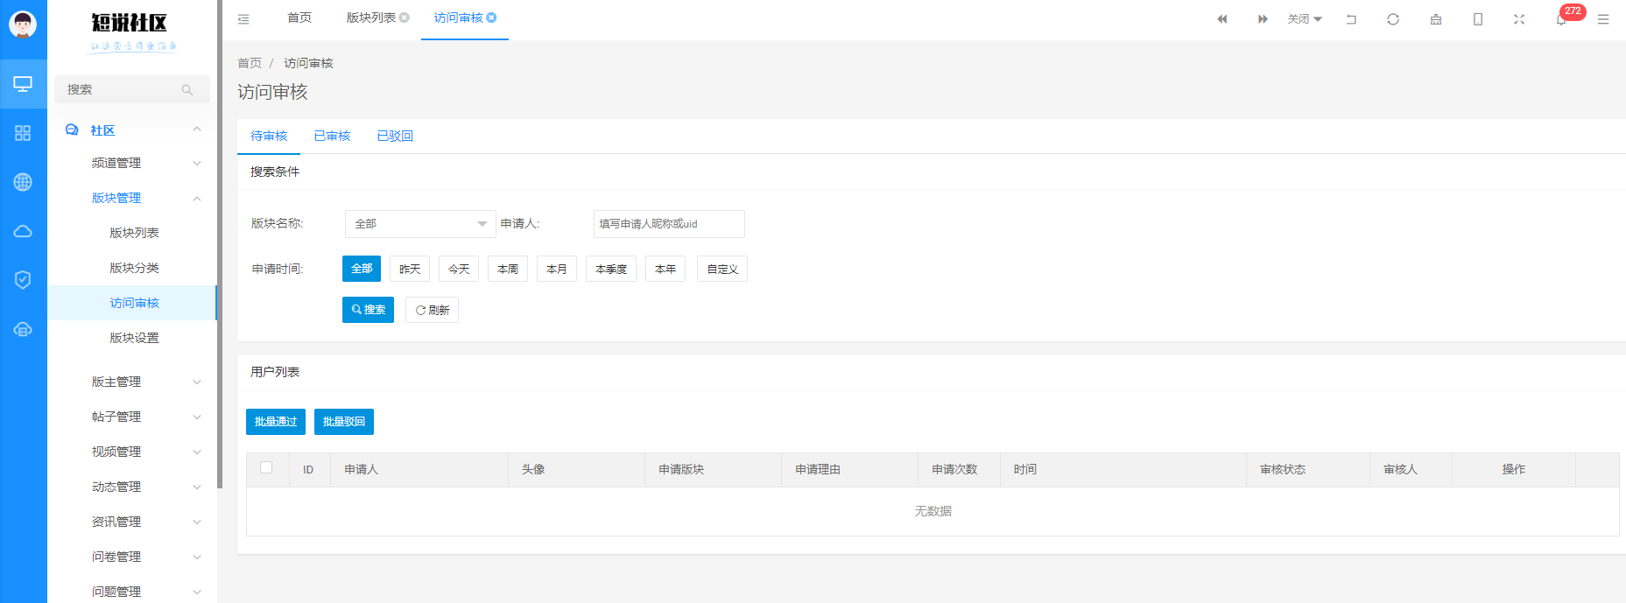Click the blue 搜索 button

coord(368,310)
